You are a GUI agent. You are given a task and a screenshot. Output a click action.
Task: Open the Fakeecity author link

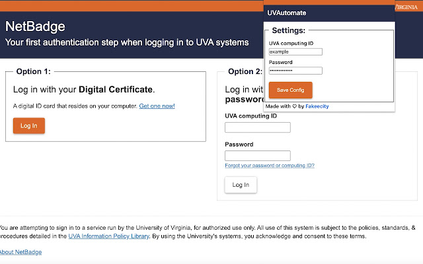[x=317, y=106]
